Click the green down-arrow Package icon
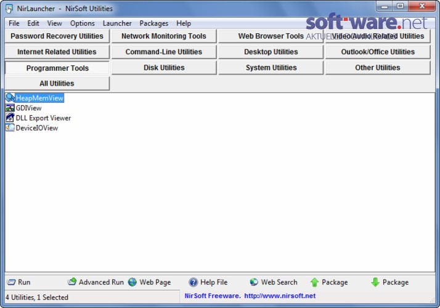 375,282
